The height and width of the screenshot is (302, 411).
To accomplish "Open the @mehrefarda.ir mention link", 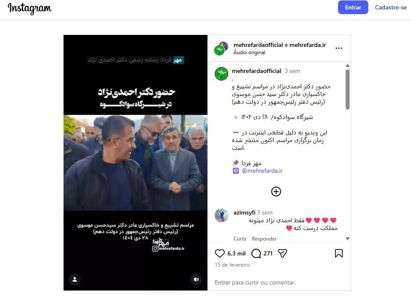I will coord(262,171).
